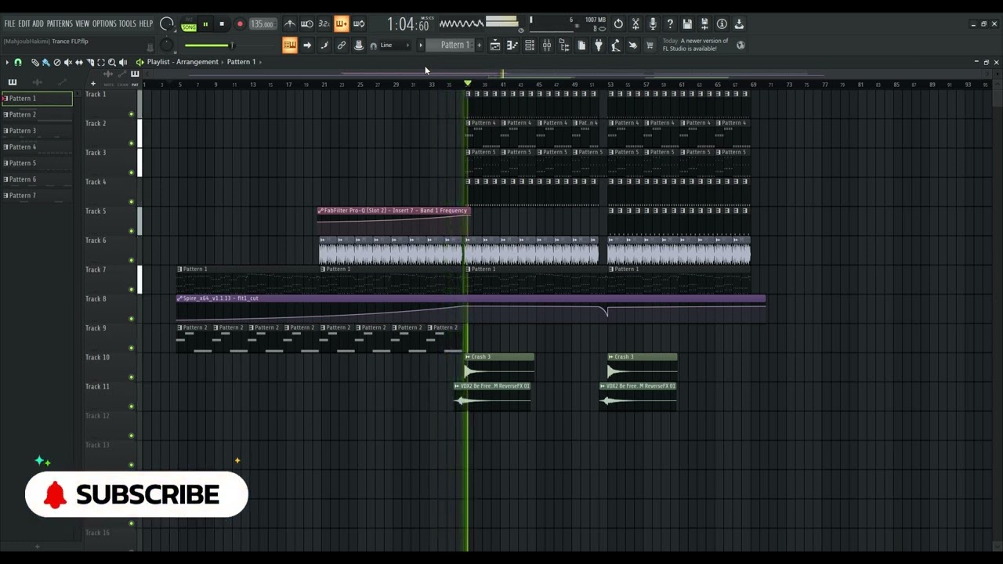Open the Playlist snap magnet menu
Screen dimensions: 1003x564
click(18, 62)
